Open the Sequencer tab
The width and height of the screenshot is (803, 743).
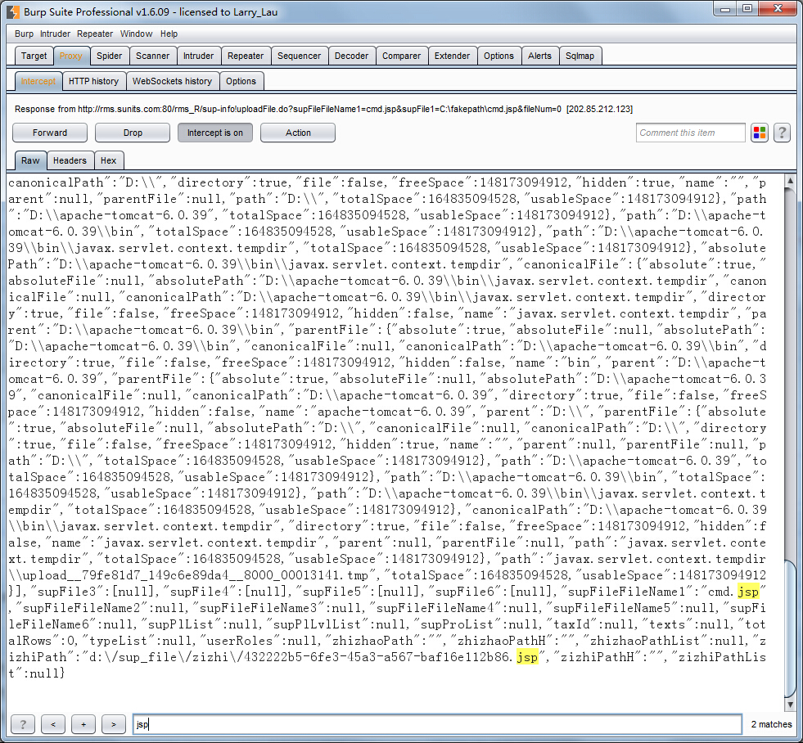[x=299, y=56]
